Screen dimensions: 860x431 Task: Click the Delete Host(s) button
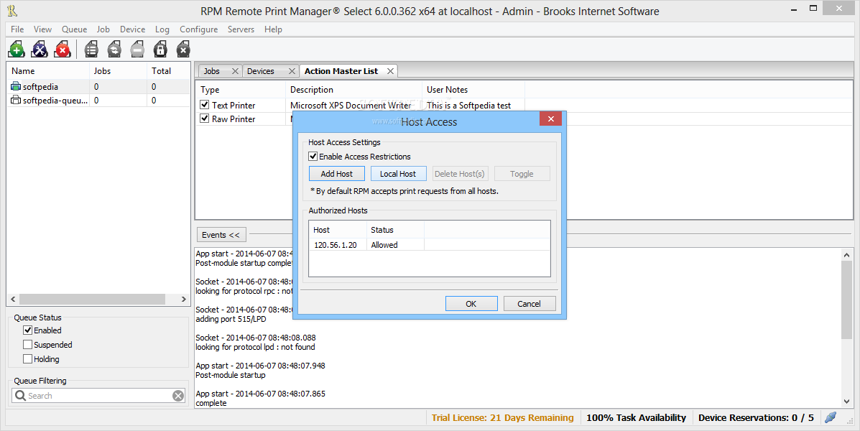[460, 174]
